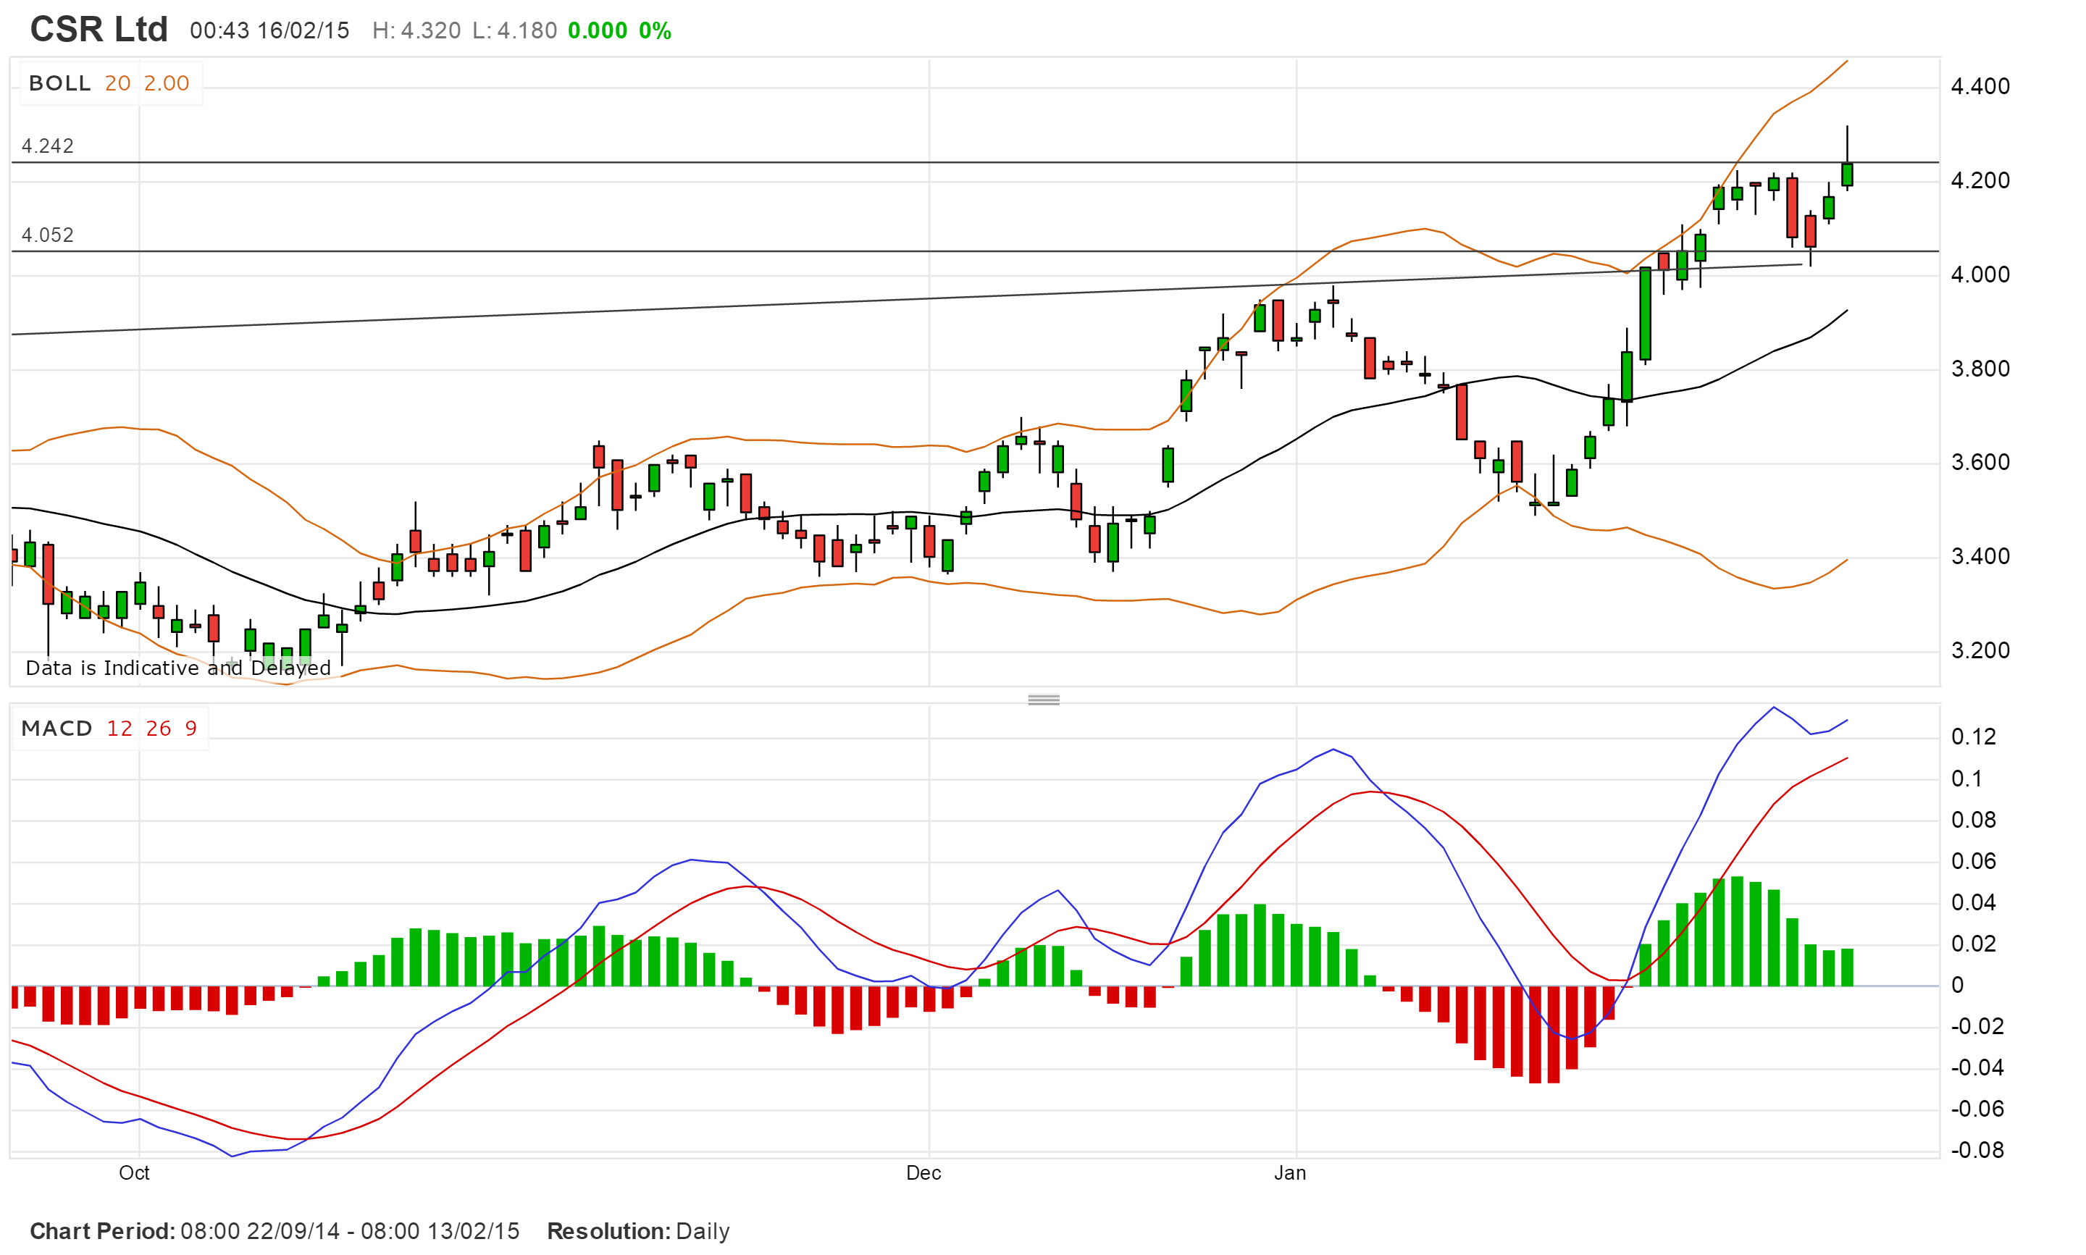Click the CSR Ltd chart title
The image size is (2086, 1255).
coord(99,30)
